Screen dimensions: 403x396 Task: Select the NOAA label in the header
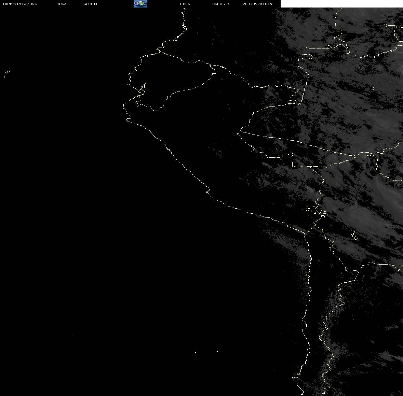pos(61,4)
